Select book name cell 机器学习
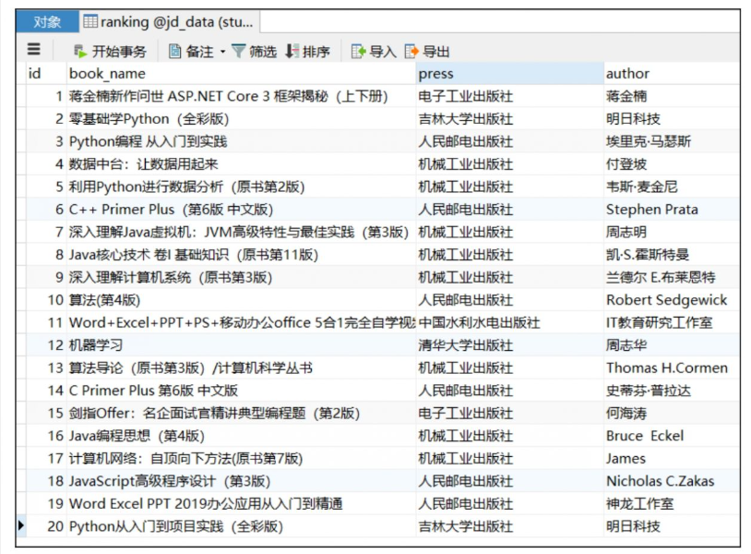The width and height of the screenshot is (751, 554). [x=241, y=345]
